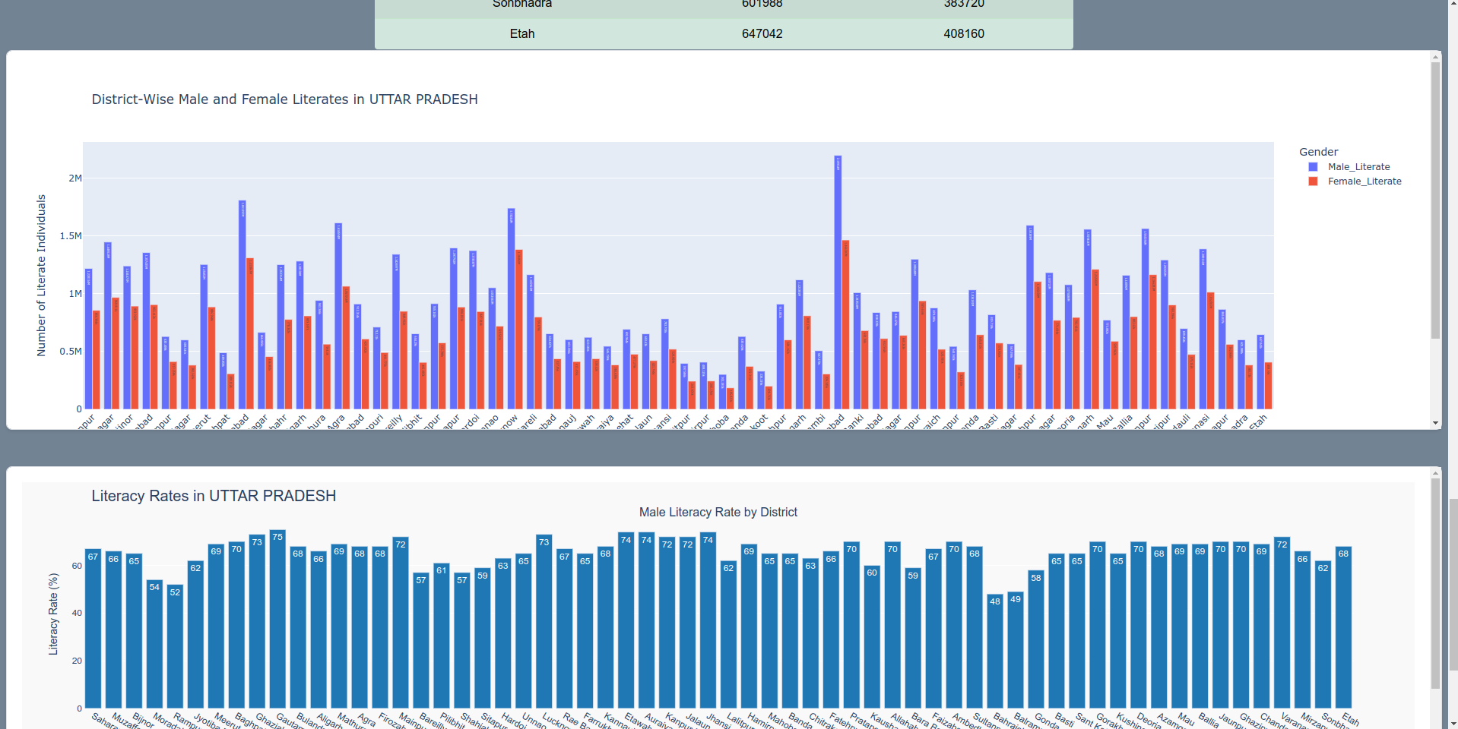Click the bar labeled 60 in literacy chart

pyautogui.click(x=872, y=636)
